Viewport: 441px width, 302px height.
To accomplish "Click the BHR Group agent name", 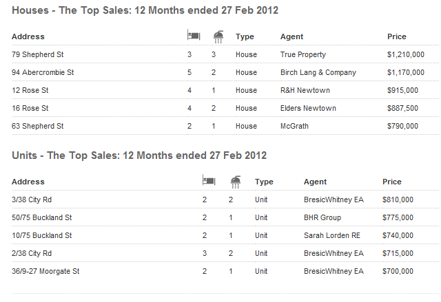I will click(x=322, y=217).
